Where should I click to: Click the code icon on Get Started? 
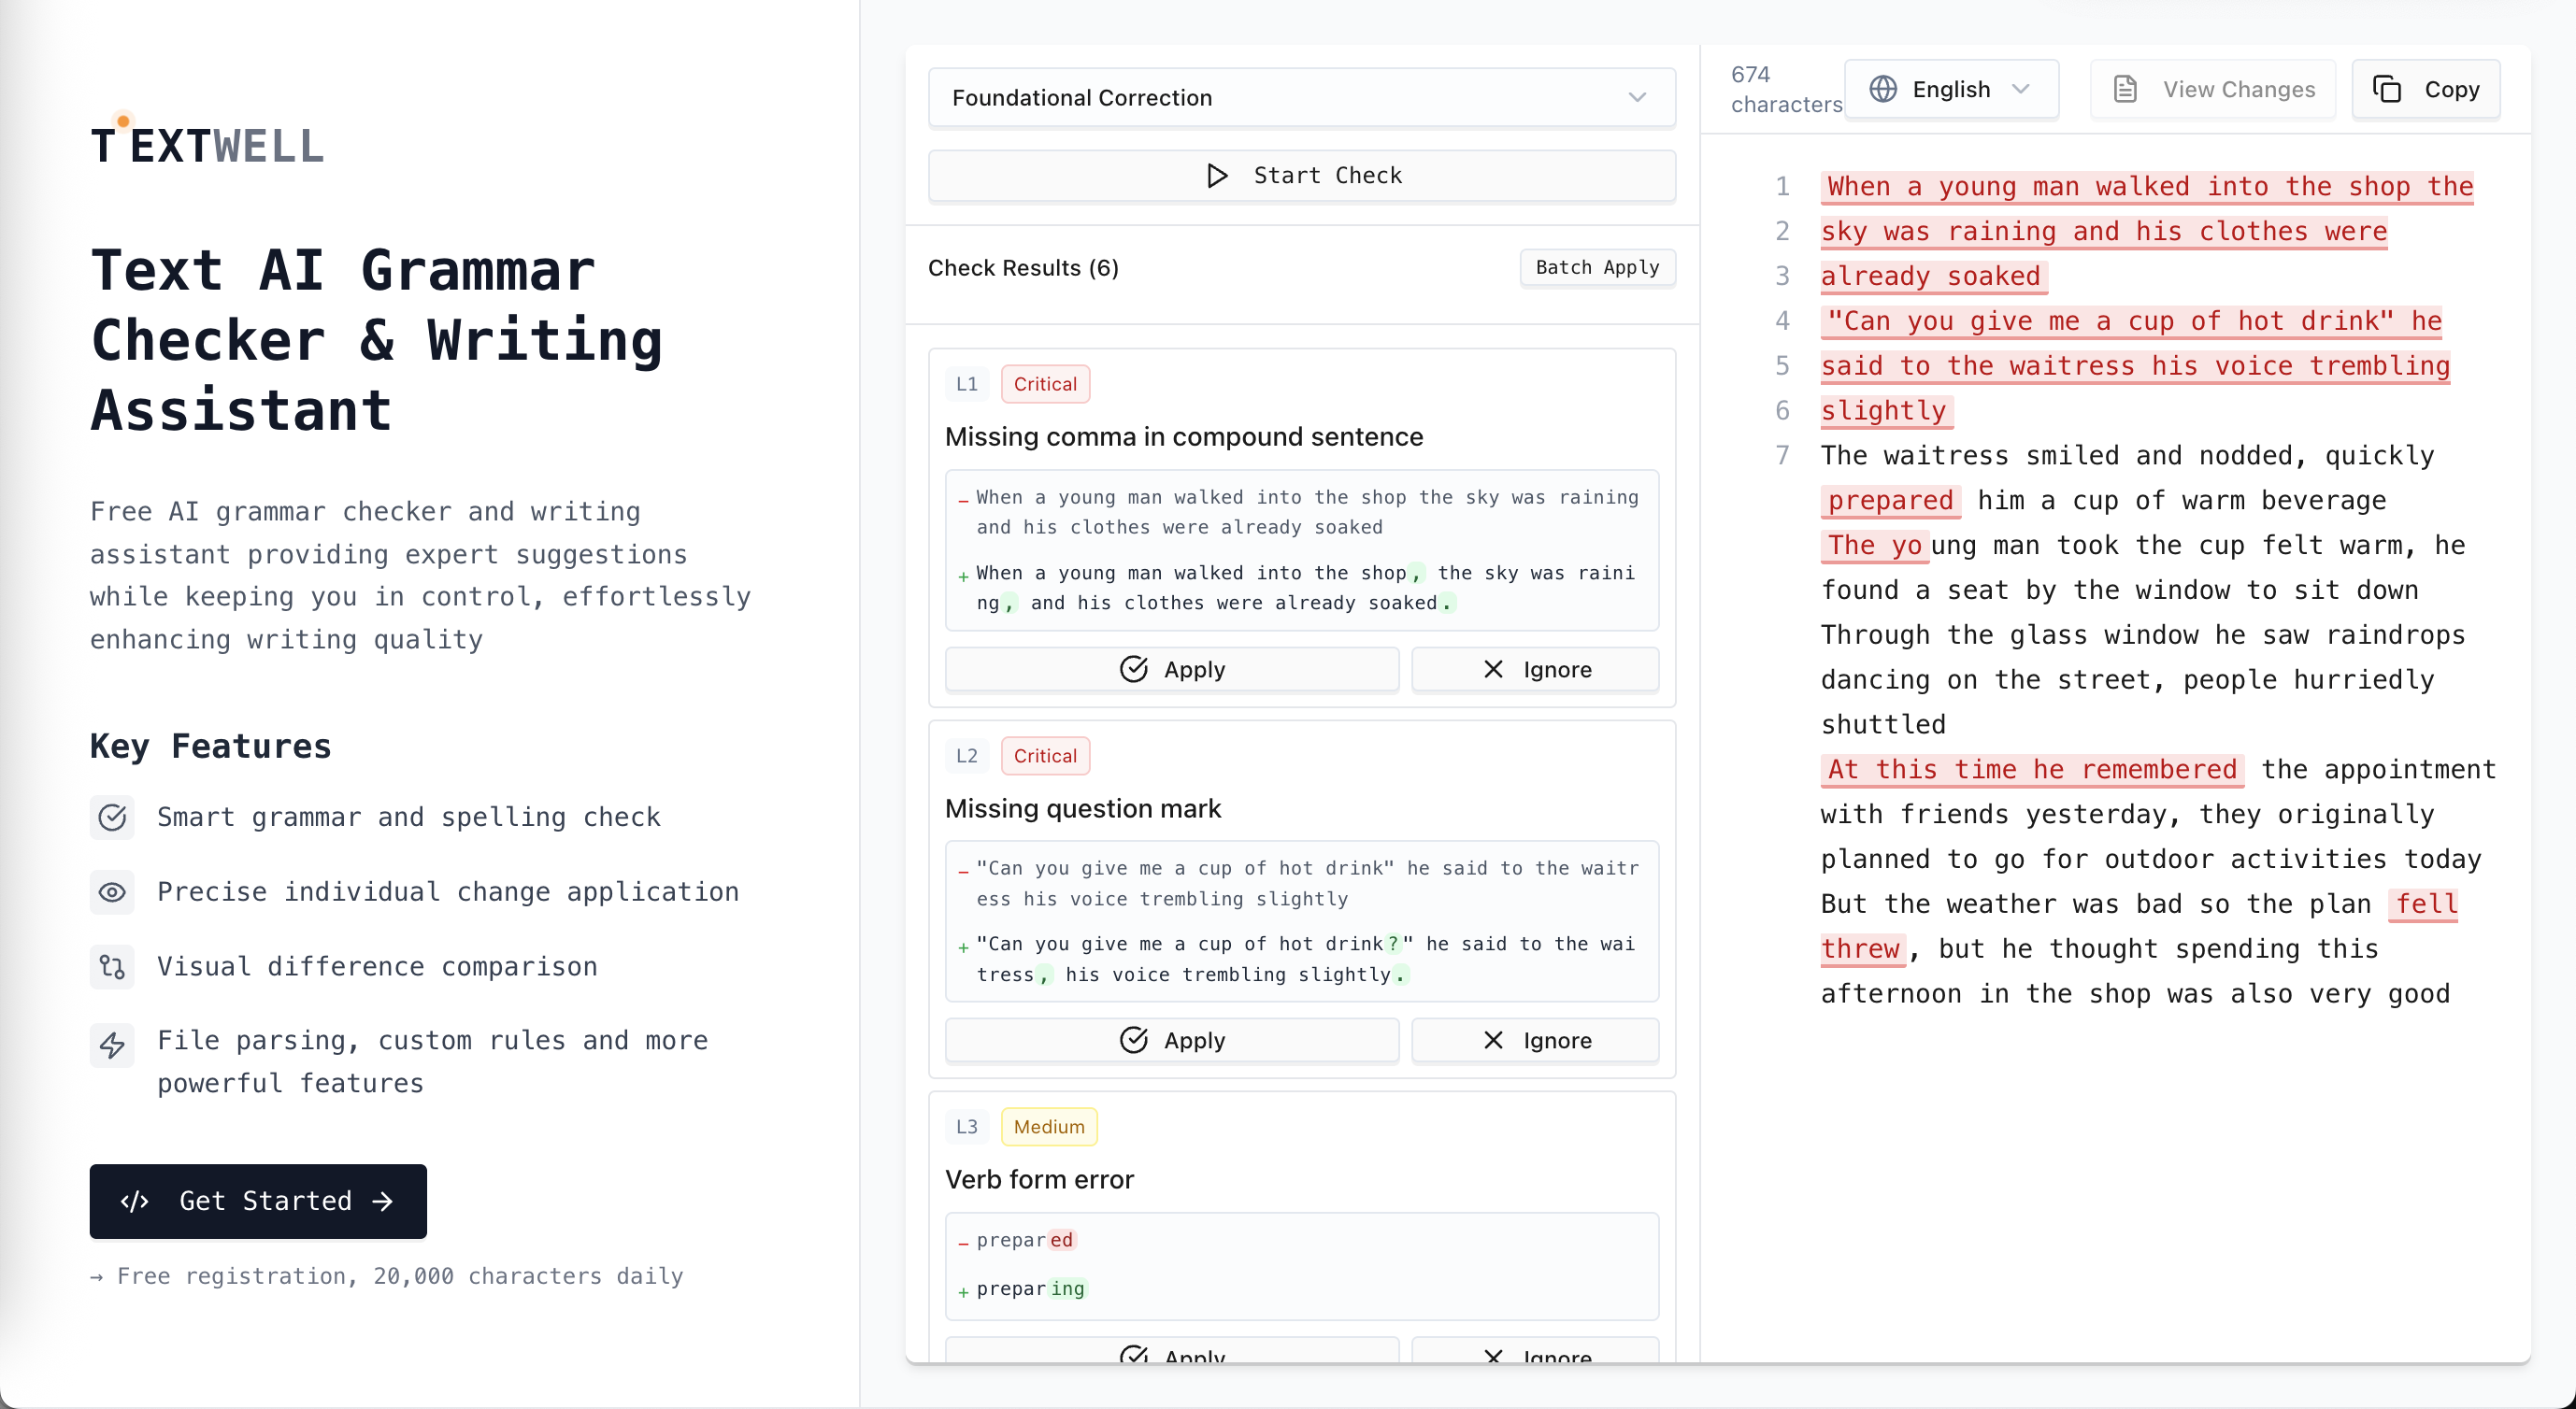pos(135,1202)
